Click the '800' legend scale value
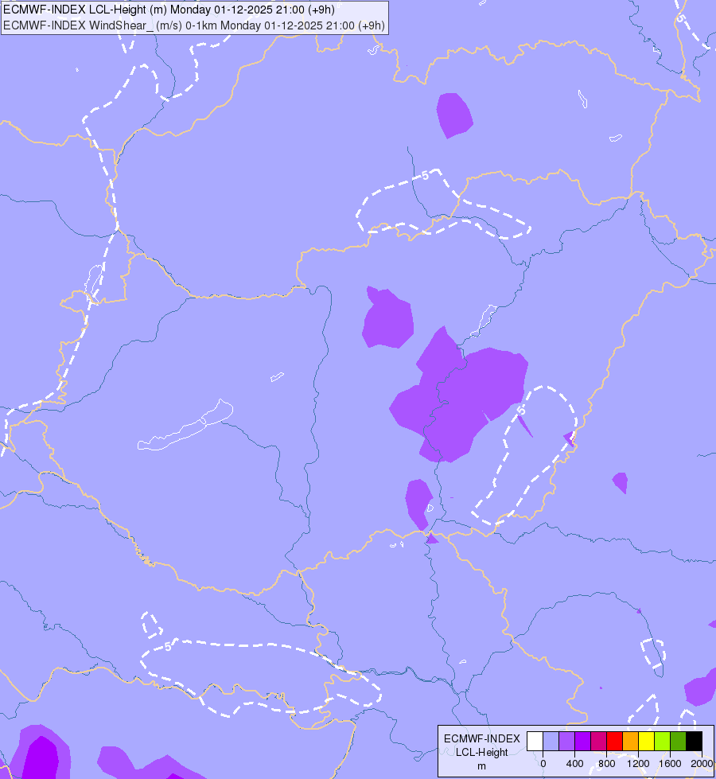 (607, 764)
